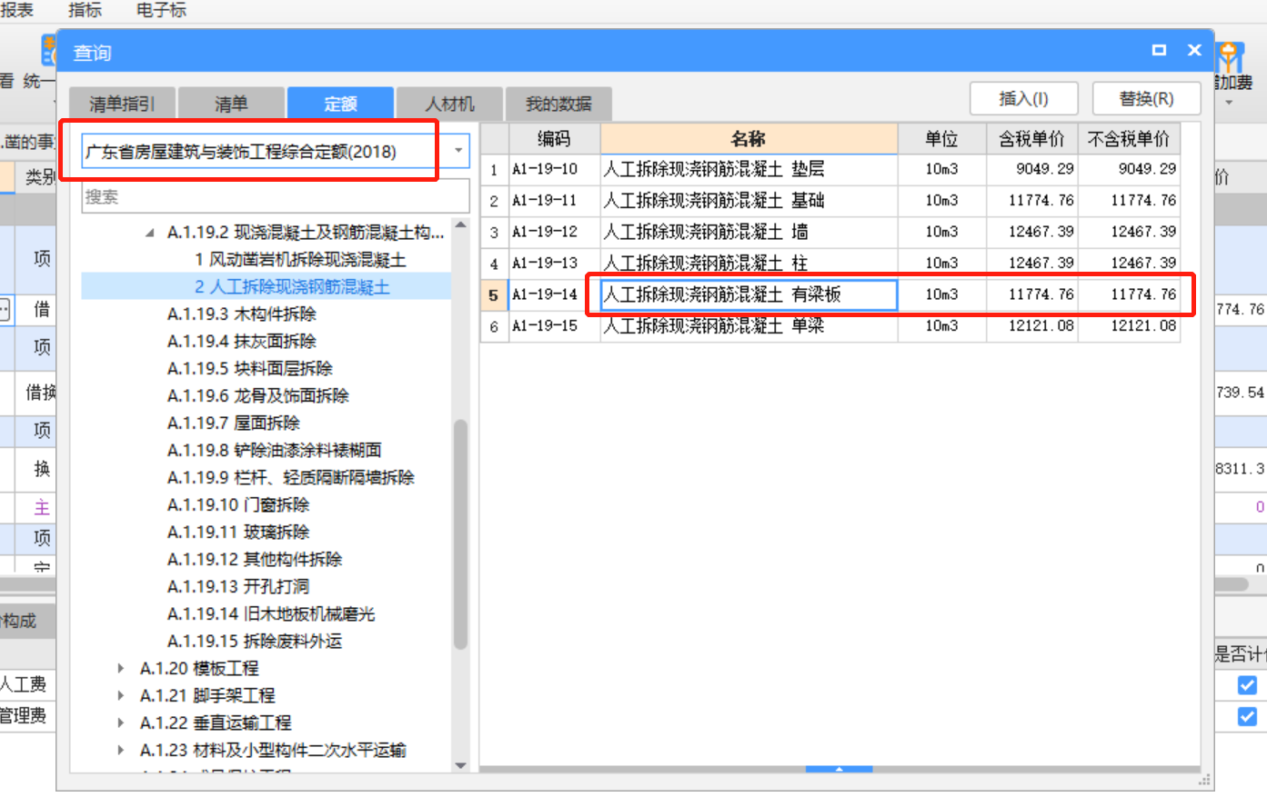The image size is (1267, 807).
Task: Select A.1.19.4 抹灰面拆除
Action: (x=242, y=342)
